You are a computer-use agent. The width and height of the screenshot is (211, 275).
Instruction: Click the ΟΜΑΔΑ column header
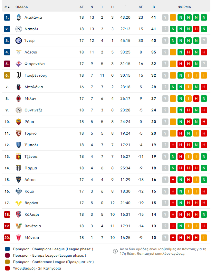pyautogui.click(x=22, y=7)
